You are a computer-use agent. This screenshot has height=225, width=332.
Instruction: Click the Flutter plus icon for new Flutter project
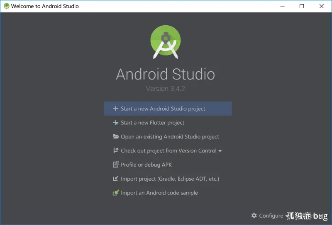point(116,122)
